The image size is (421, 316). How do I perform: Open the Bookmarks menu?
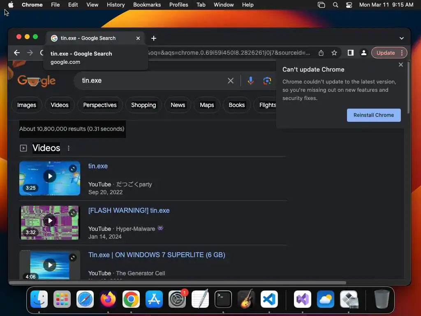point(147,5)
